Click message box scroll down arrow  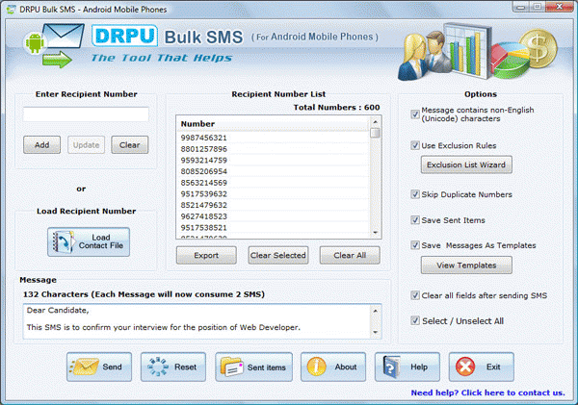point(376,332)
